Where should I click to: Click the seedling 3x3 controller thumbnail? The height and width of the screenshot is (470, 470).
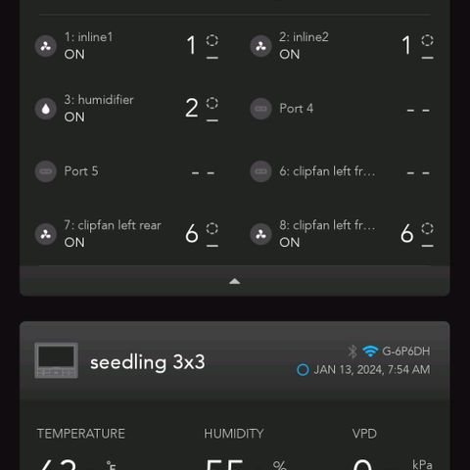coord(56,360)
